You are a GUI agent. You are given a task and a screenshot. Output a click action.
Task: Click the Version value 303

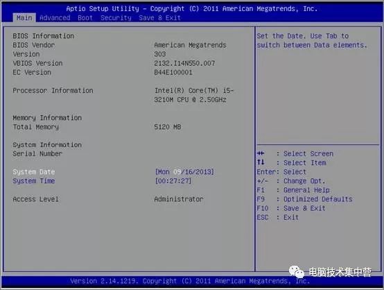[x=160, y=54]
